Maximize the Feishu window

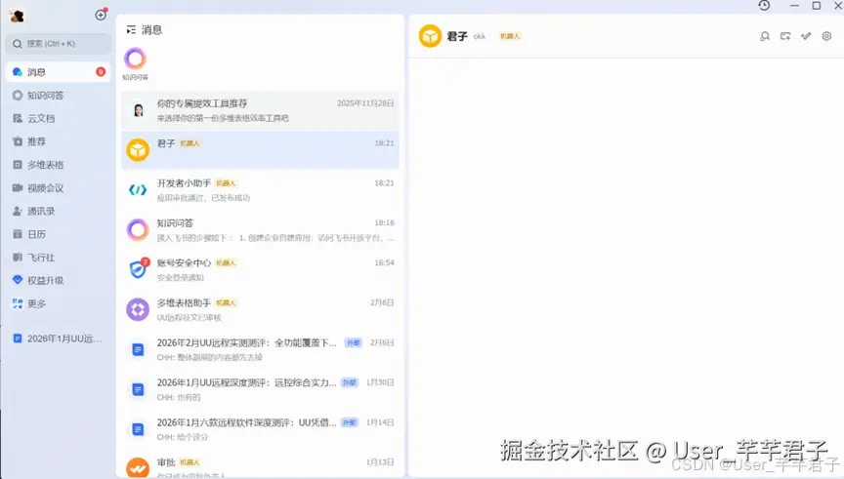tap(817, 6)
